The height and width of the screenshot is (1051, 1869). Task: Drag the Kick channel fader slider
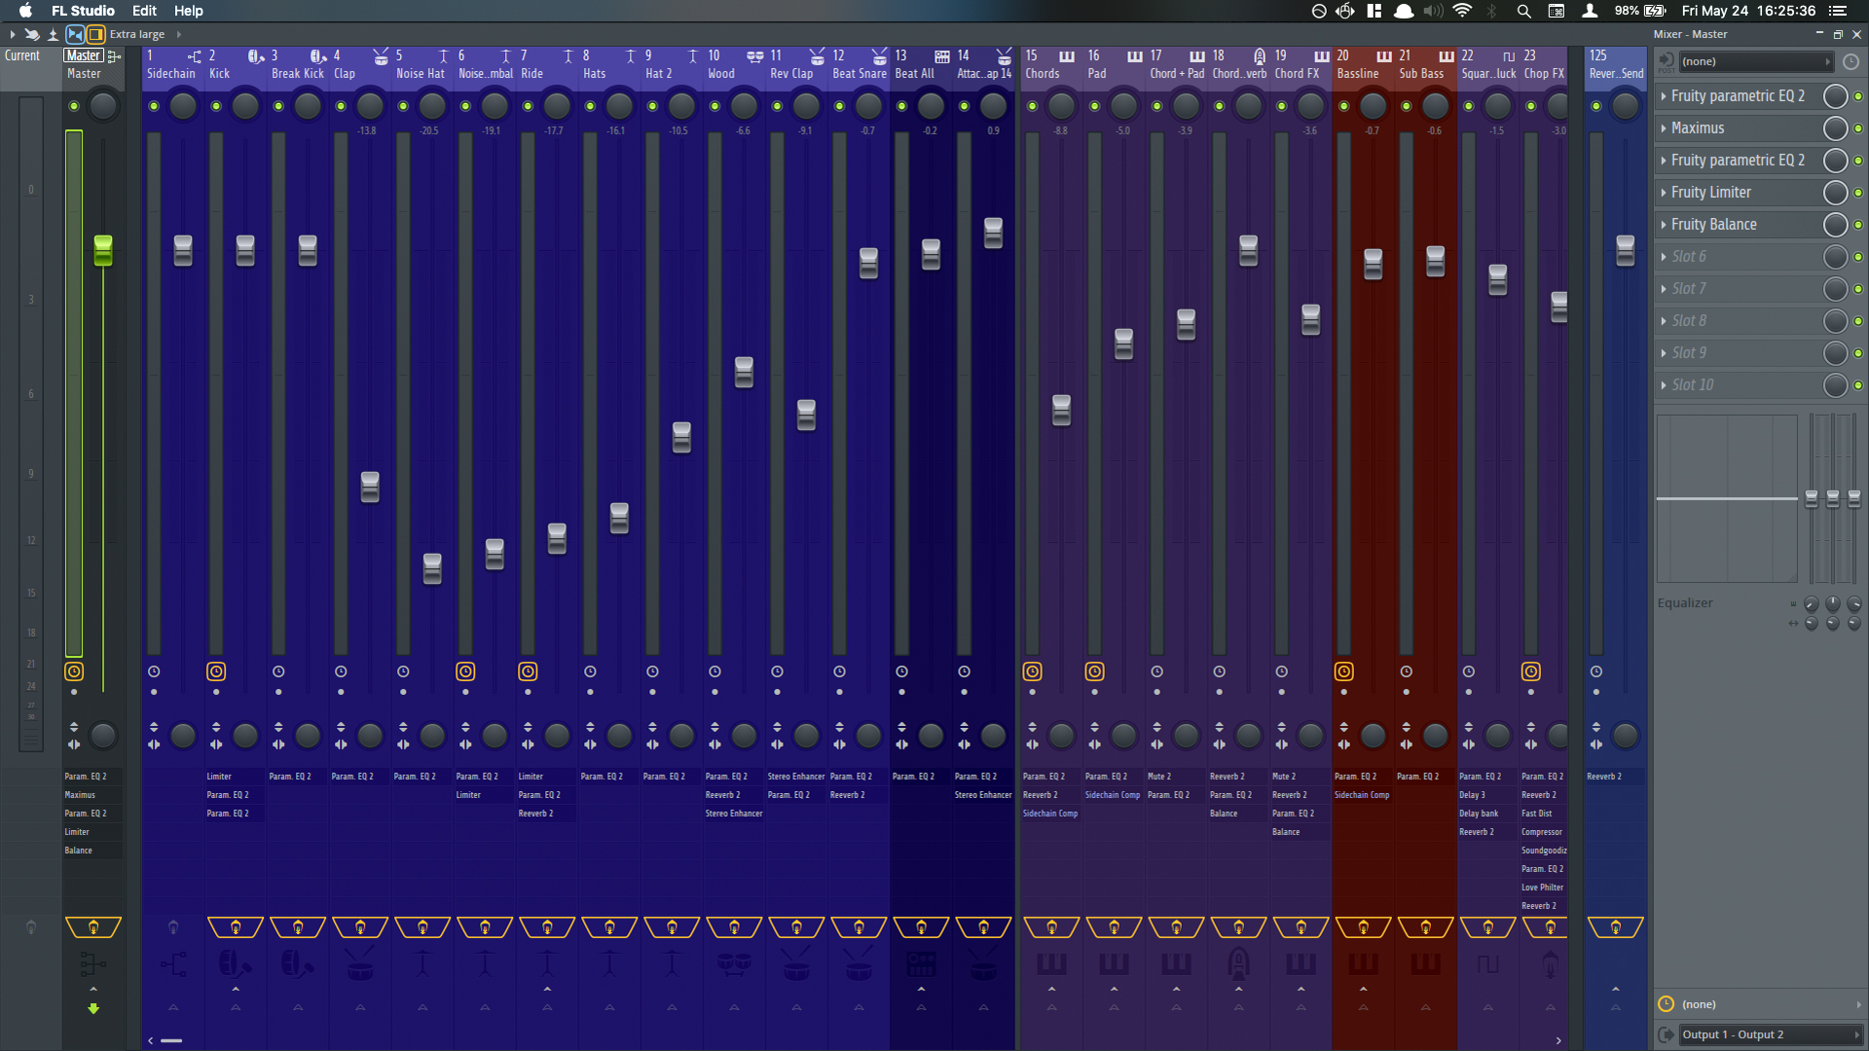click(x=242, y=250)
